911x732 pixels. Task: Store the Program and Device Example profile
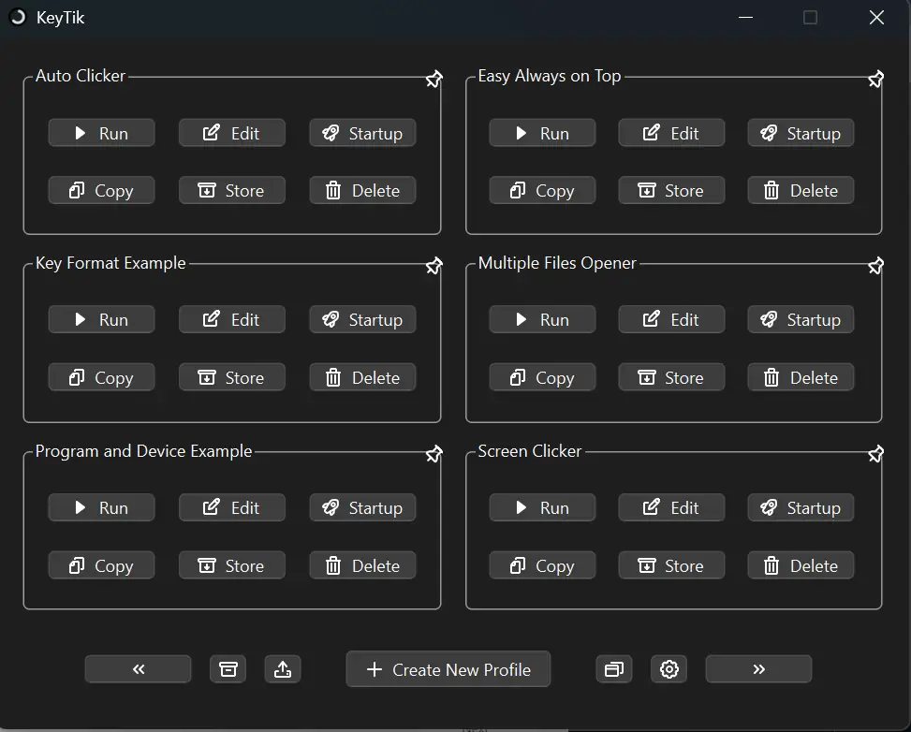232,565
